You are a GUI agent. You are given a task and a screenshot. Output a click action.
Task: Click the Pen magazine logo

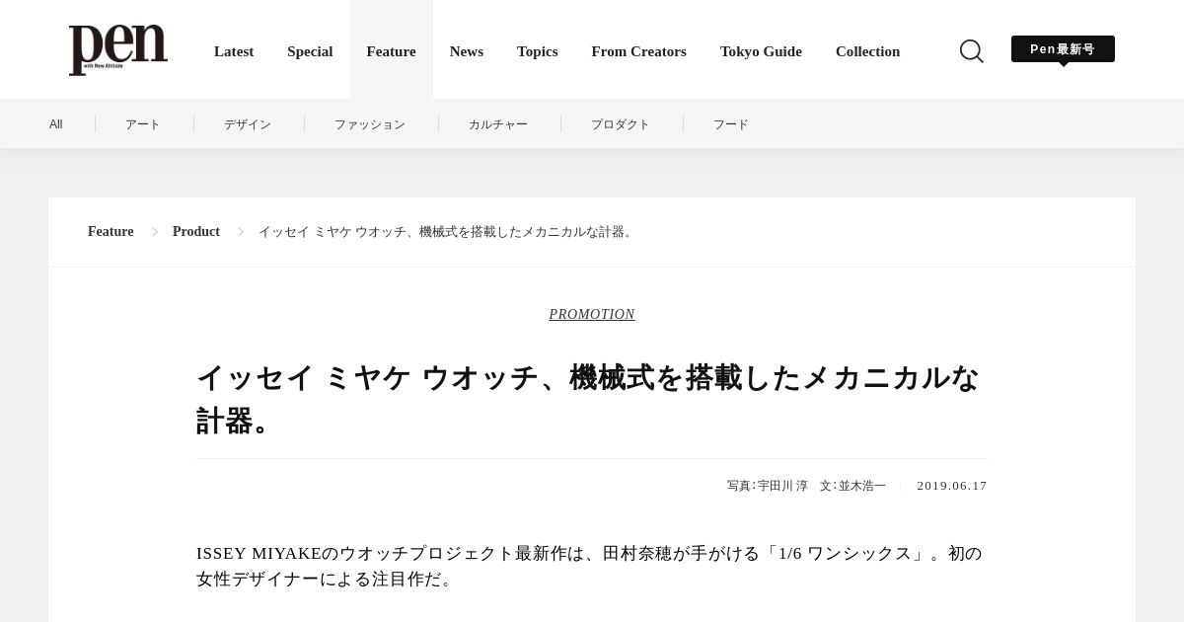point(118,49)
